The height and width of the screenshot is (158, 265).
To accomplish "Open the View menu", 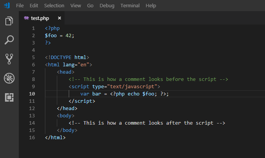I will tap(76, 6).
